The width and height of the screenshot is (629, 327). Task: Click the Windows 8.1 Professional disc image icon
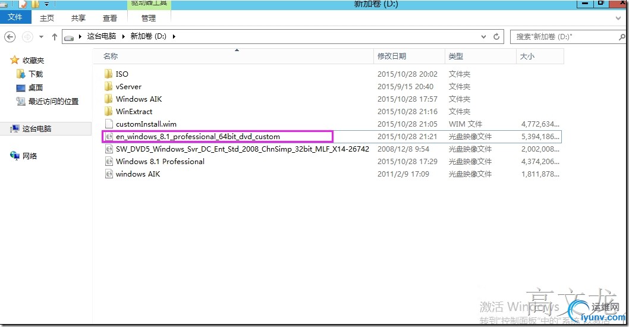(x=109, y=161)
